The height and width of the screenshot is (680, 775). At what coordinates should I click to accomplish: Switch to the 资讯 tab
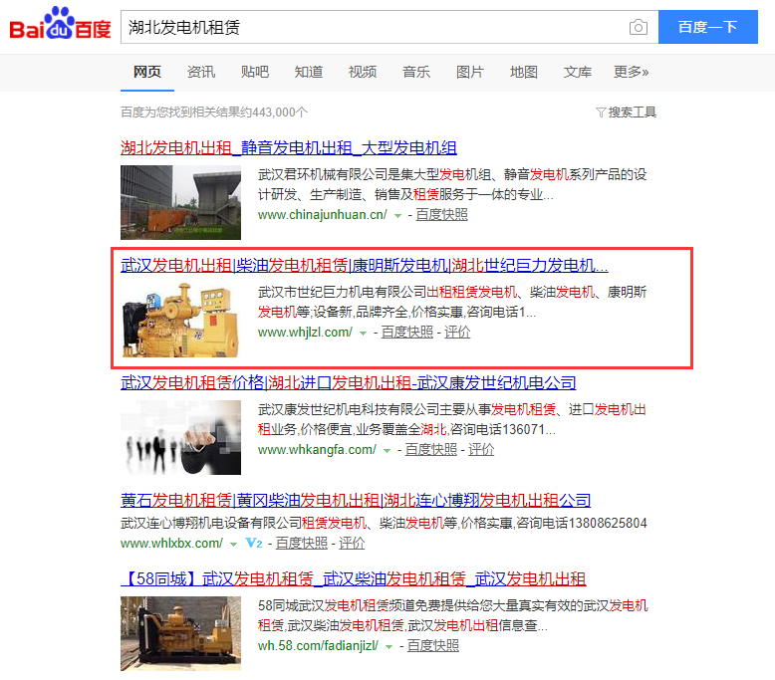click(x=200, y=72)
